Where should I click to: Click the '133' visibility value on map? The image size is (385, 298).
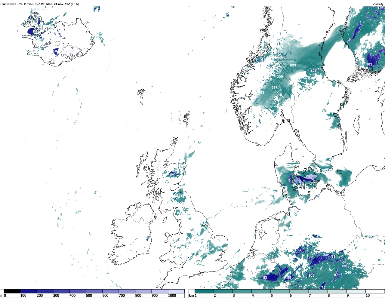pyautogui.click(x=299, y=286)
